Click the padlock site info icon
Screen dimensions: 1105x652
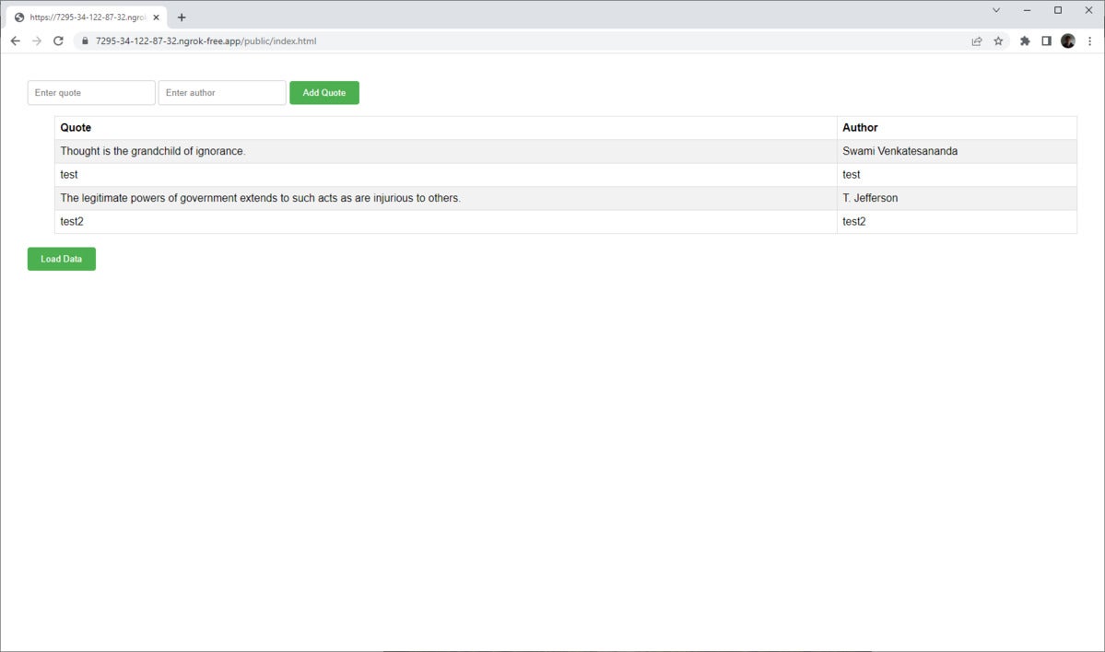pos(86,41)
